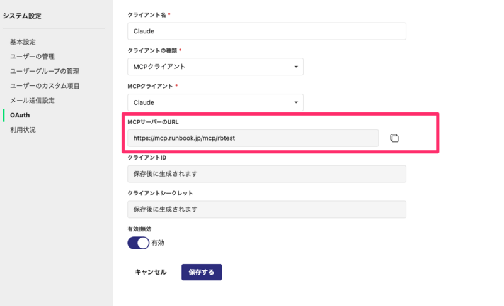
Task: Click the クライアントシークレット field
Action: pyautogui.click(x=266, y=210)
